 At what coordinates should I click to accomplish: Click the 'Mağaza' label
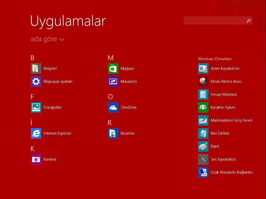point(127,68)
